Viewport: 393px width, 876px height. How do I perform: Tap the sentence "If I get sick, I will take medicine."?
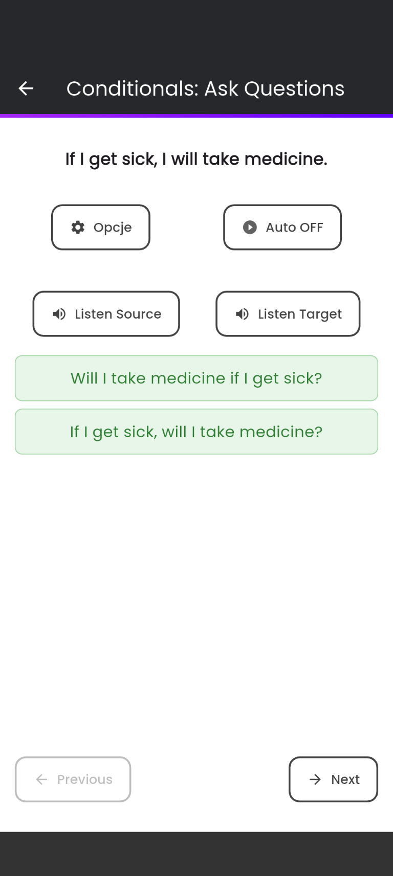pos(196,159)
